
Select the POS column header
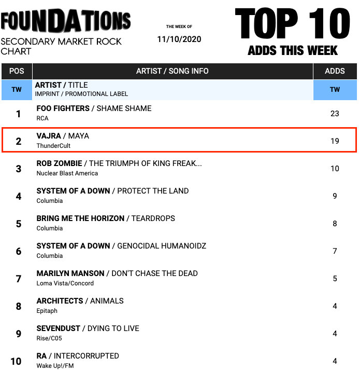tap(17, 71)
